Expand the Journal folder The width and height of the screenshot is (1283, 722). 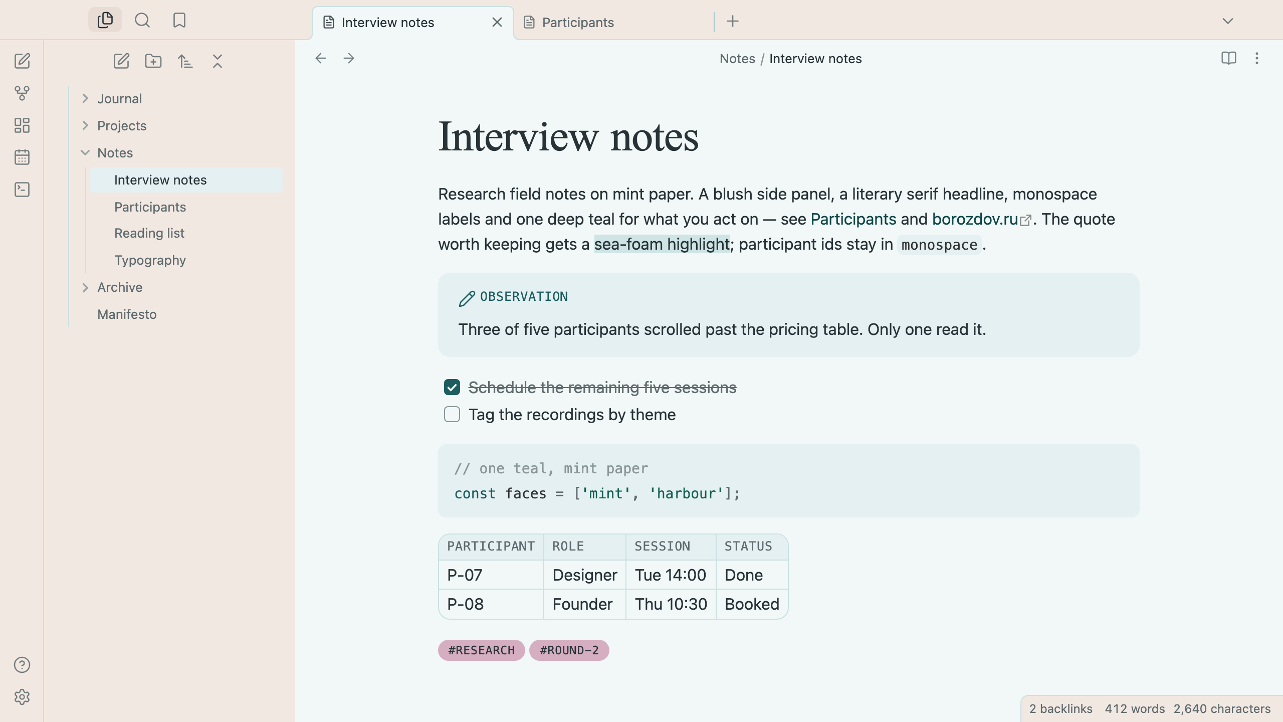[85, 98]
